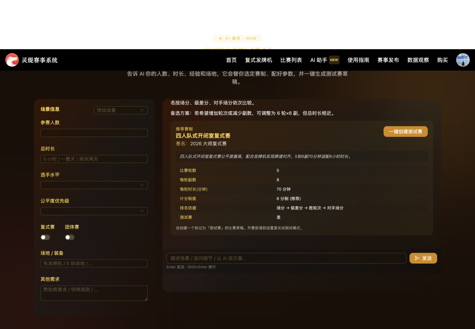This screenshot has width=475, height=329.
Task: Open 赛事发布 nav item
Action: 388,60
